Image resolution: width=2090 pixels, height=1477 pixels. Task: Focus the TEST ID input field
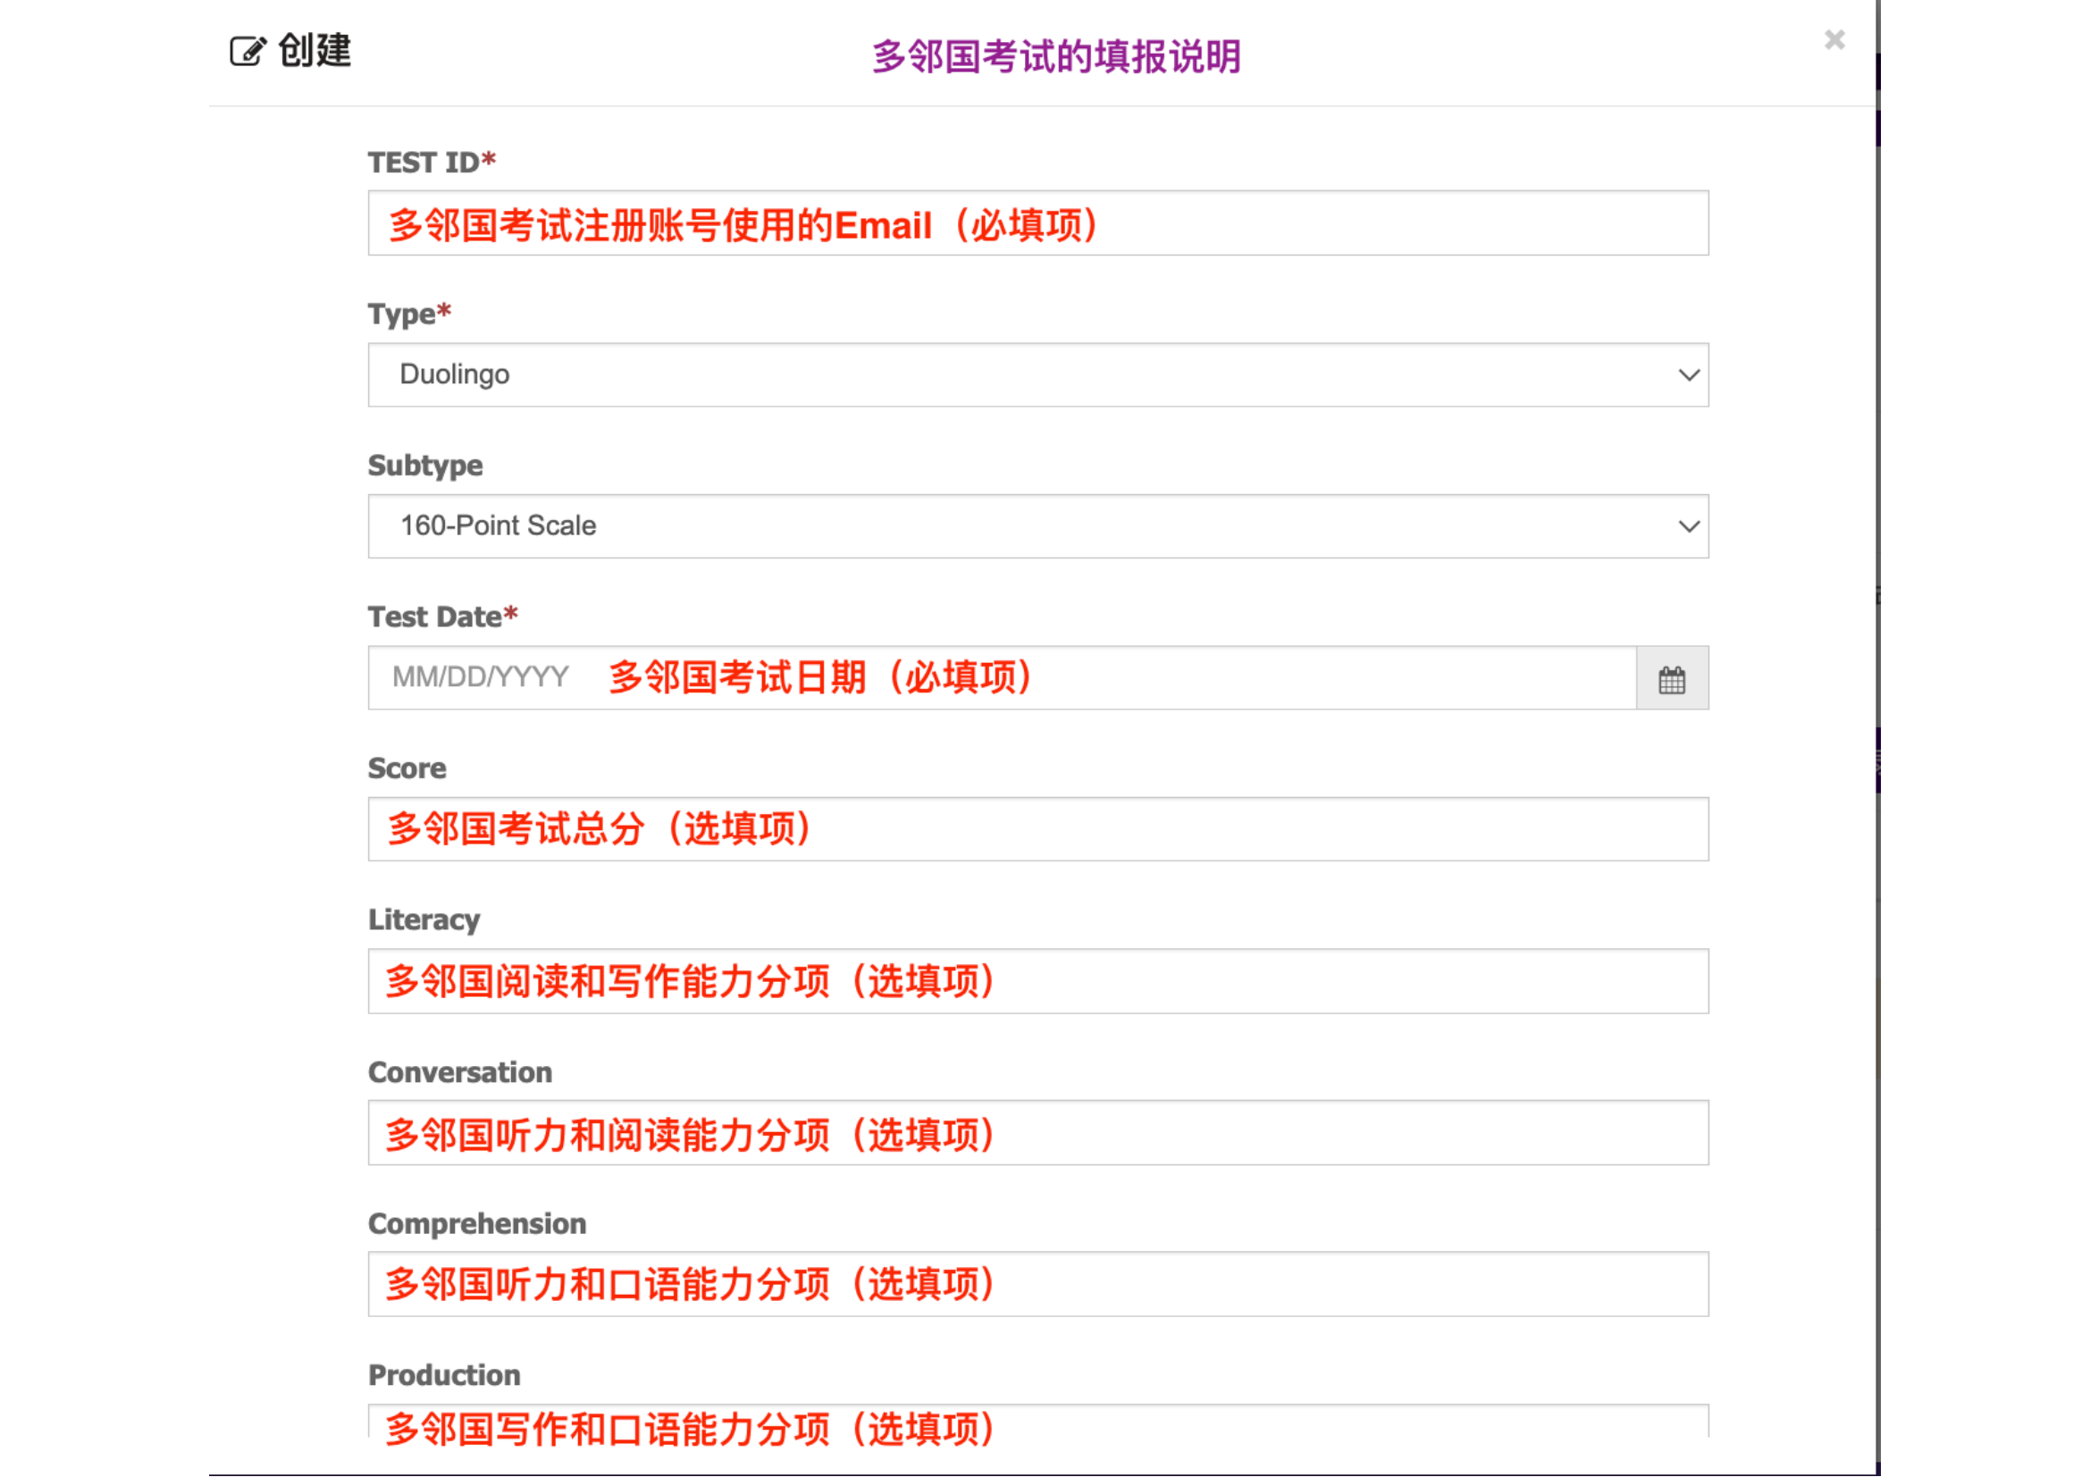coord(1037,223)
